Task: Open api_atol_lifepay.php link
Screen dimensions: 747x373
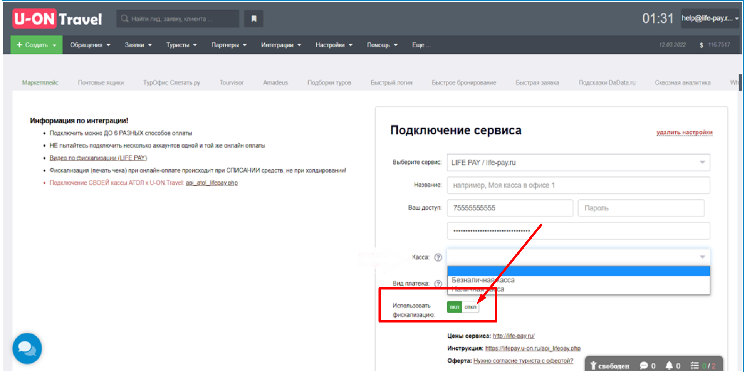Action: [x=212, y=183]
